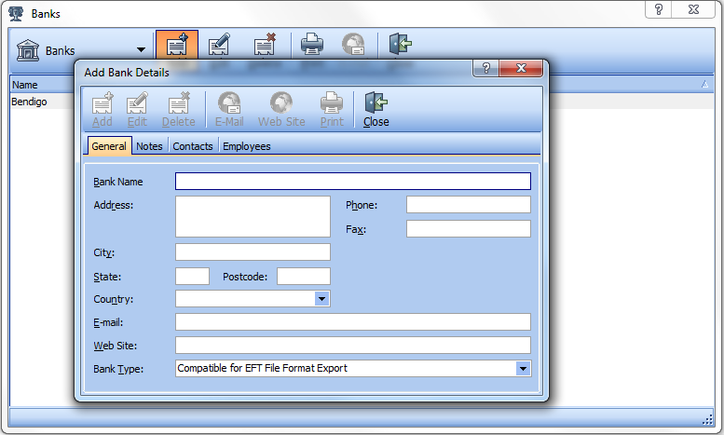This screenshot has height=435, width=724.
Task: Click the E-Mail button in dialog toolbar
Action: tap(229, 110)
